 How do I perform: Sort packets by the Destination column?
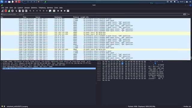pos(58,17)
